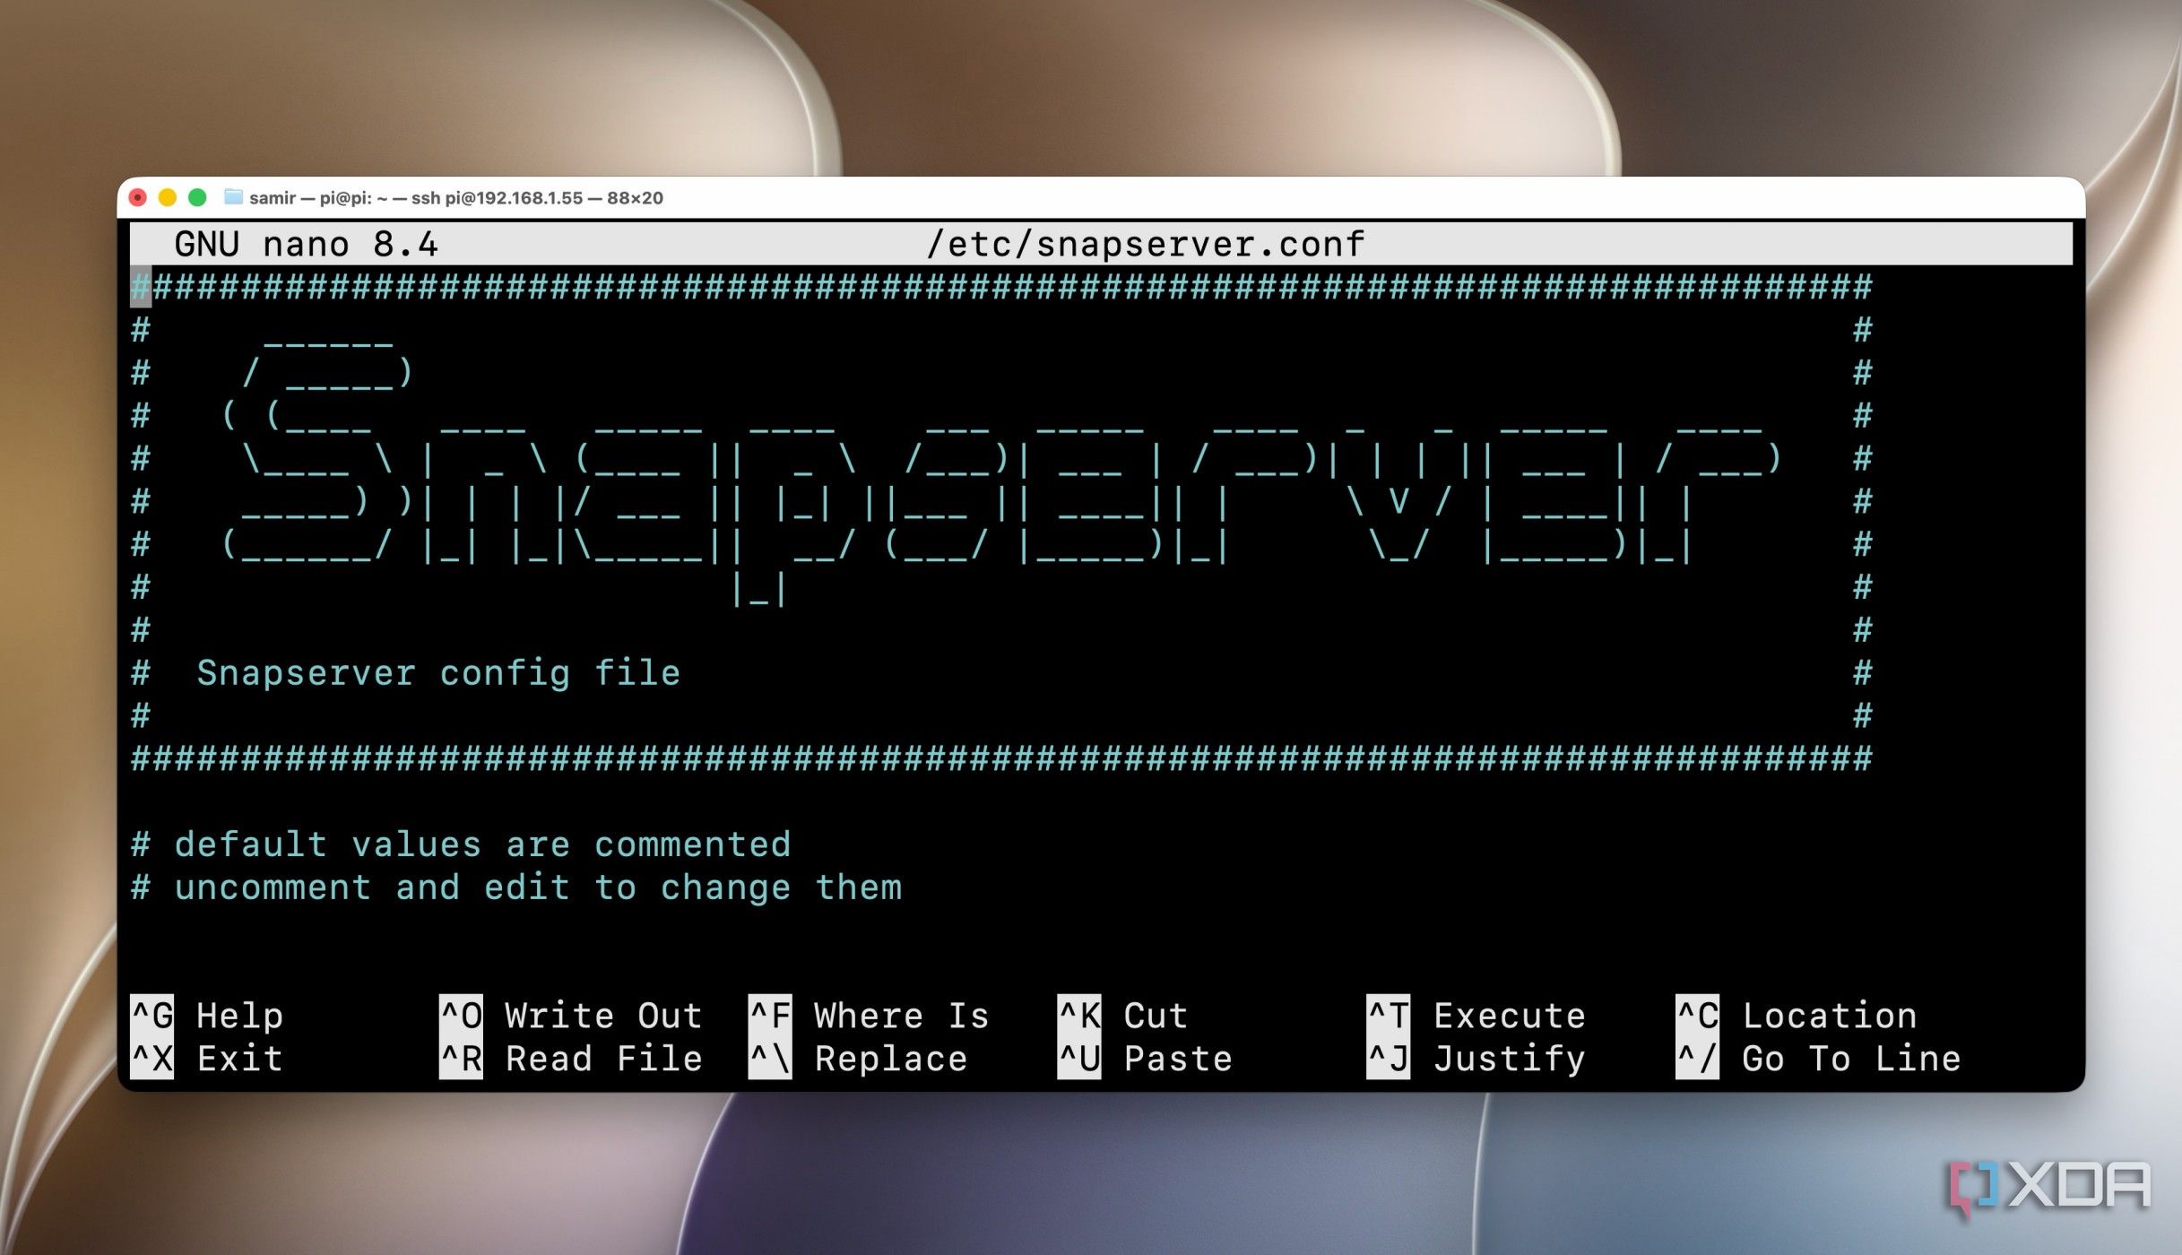Click the ^/ Go To Line shortcut
This screenshot has width=2182, height=1255.
click(x=1819, y=1059)
